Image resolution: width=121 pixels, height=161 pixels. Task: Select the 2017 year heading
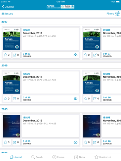(4, 22)
